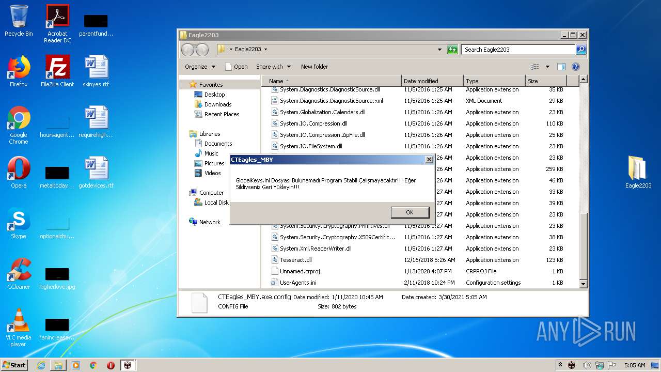Change the view with the views icon
This screenshot has height=372, width=661.
(535, 67)
